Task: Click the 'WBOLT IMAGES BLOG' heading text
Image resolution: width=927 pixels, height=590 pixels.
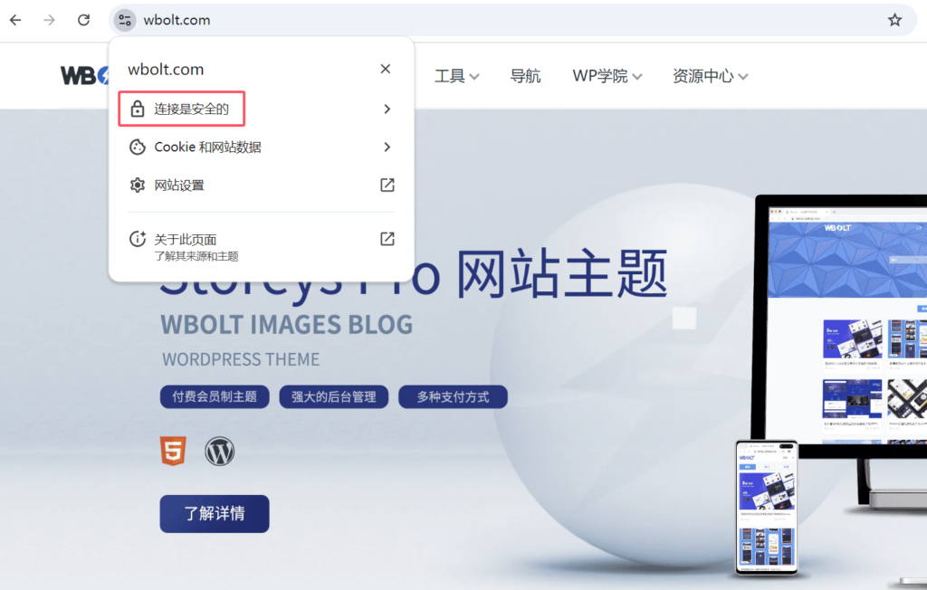Action: [x=287, y=325]
